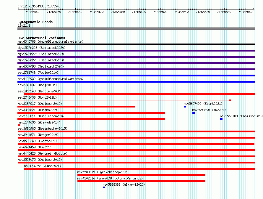Select the blue bar under nsv4192932
Screen dimensions: 263x199
136,82
